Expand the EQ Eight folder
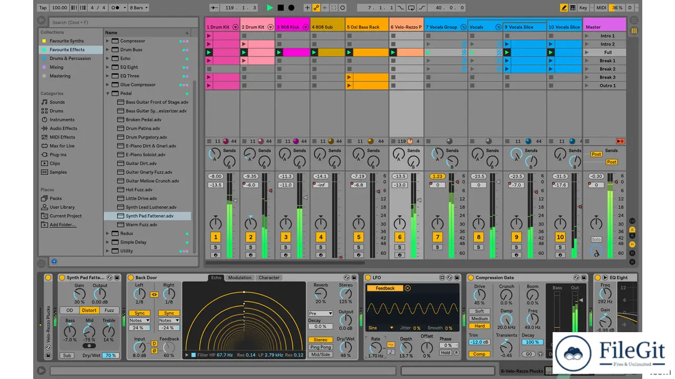This screenshot has height=379, width=675. pos(108,67)
